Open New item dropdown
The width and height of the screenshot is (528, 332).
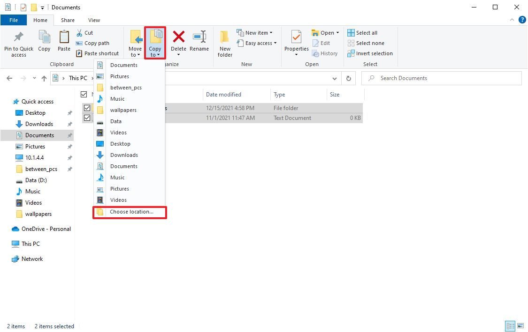254,33
